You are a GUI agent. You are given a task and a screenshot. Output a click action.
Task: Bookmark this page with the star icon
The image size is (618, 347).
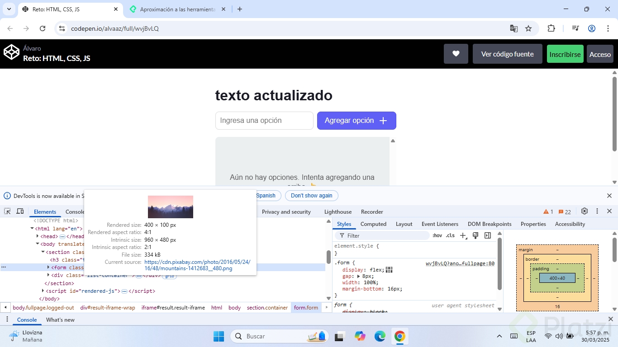point(528,28)
